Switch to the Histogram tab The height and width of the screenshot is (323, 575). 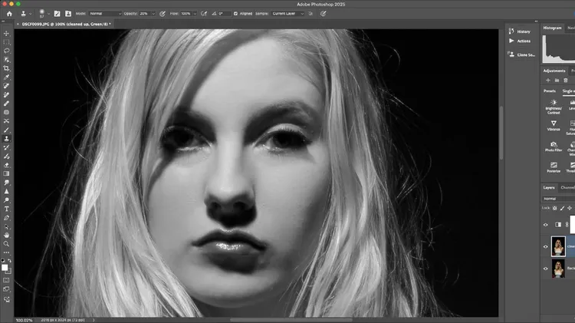click(553, 28)
